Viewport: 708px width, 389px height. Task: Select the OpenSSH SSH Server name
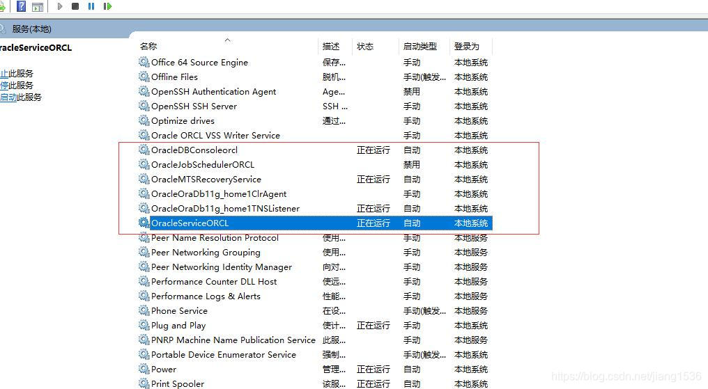(x=194, y=106)
